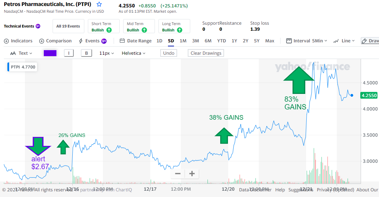The width and height of the screenshot is (379, 197).
Task: Select the YTD range
Action: (221, 41)
